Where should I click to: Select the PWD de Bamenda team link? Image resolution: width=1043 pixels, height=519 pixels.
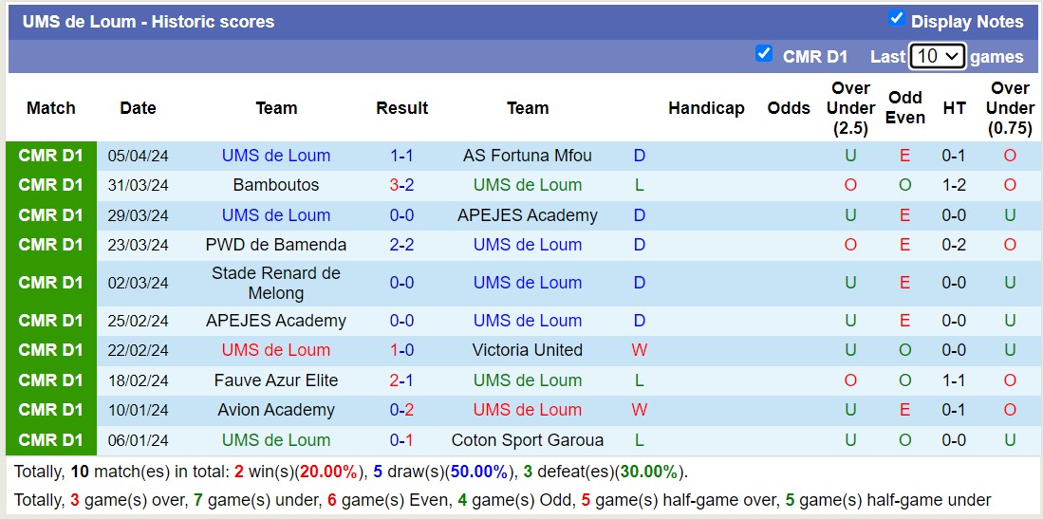coord(275,245)
